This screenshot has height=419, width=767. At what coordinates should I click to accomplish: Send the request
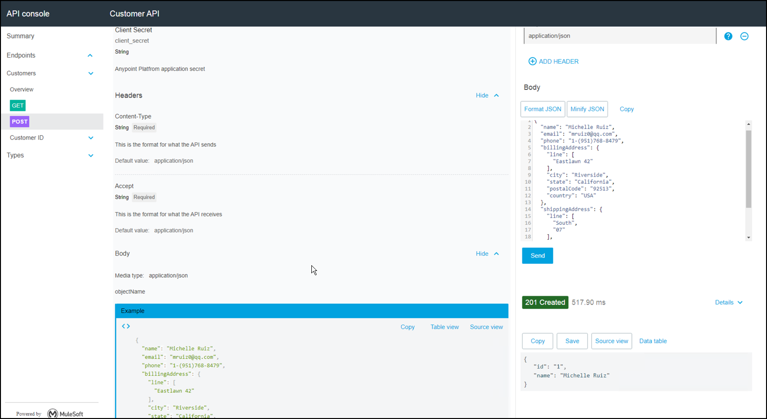tap(538, 256)
